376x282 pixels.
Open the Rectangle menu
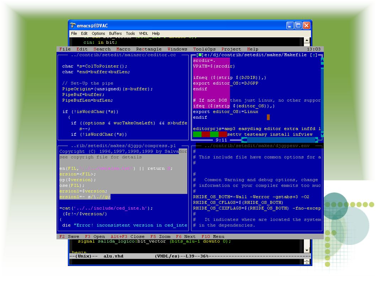[149, 49]
